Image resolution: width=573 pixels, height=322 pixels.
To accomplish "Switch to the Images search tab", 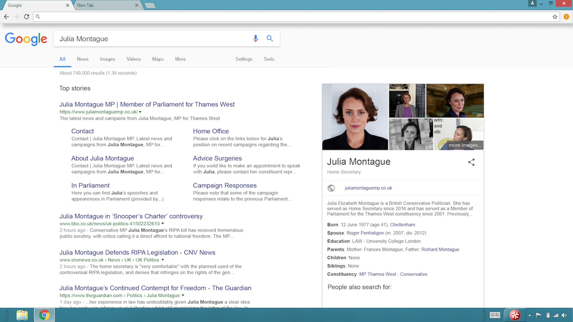I will (107, 59).
